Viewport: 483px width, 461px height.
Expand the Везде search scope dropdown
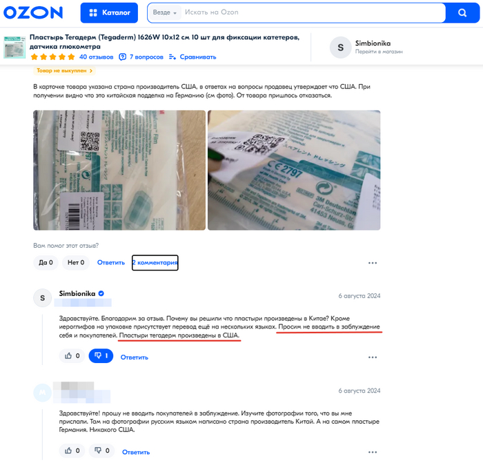coord(165,12)
